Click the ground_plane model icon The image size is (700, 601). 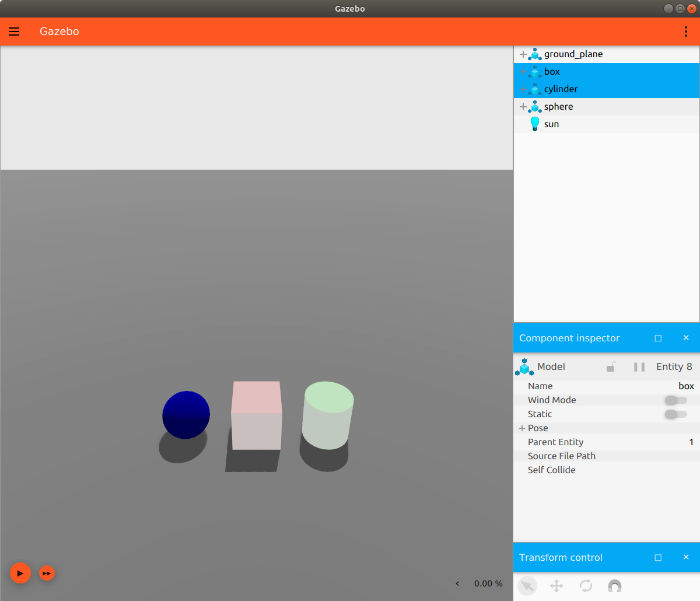(535, 54)
